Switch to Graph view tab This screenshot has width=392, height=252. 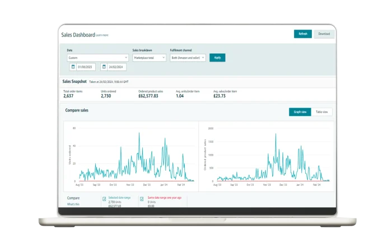pyautogui.click(x=300, y=112)
